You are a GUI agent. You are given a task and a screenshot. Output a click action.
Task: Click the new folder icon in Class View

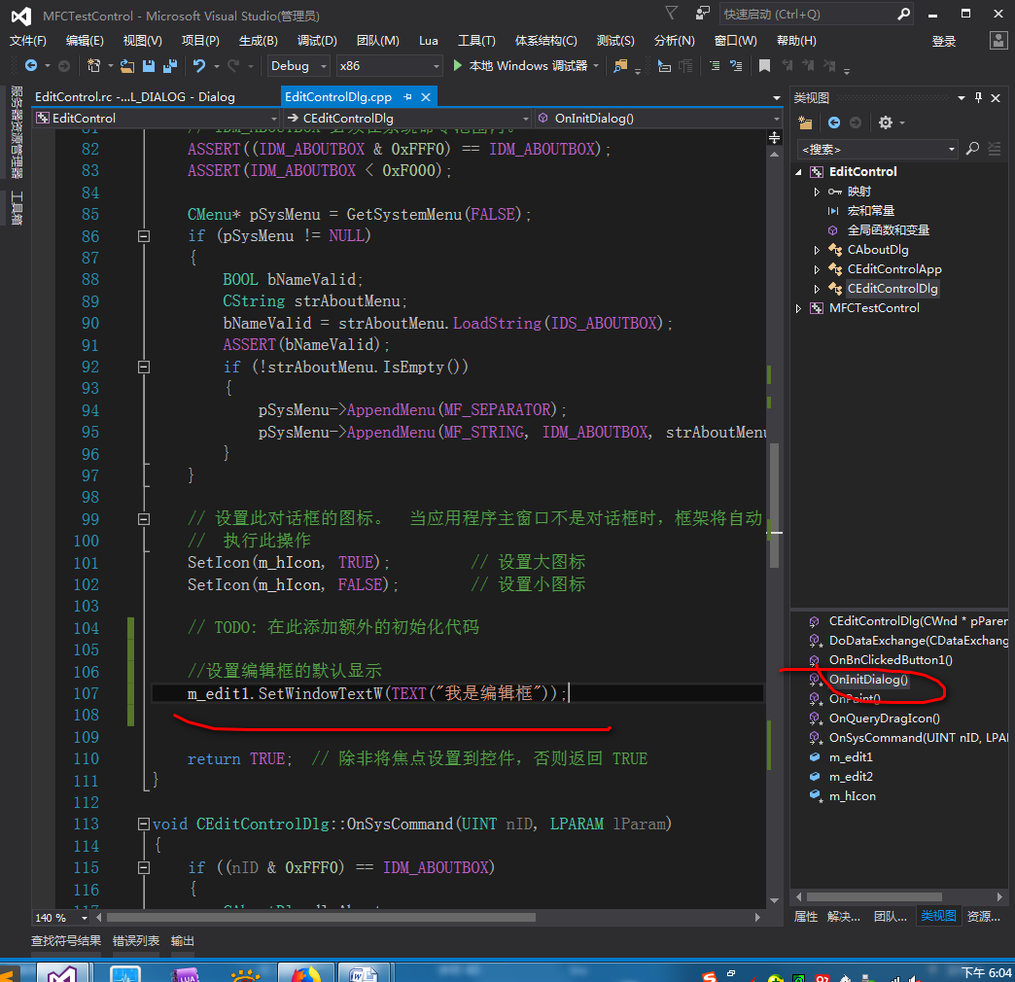(805, 123)
